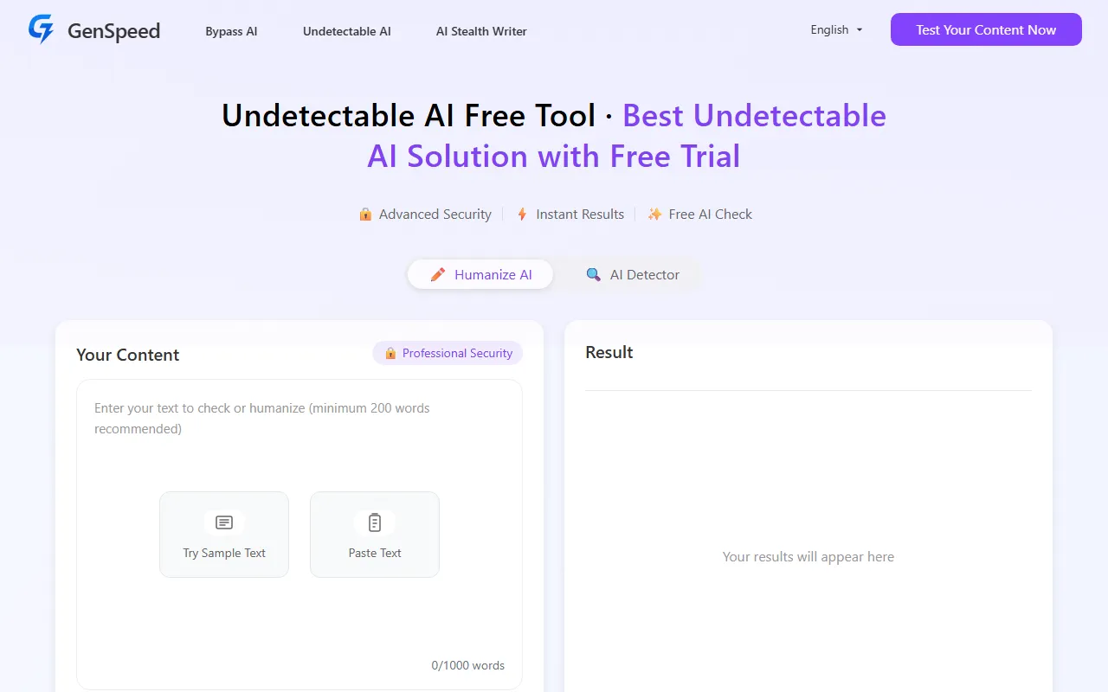Switch to the AI Detector mode
Screen dimensions: 1108x692
(x=633, y=275)
